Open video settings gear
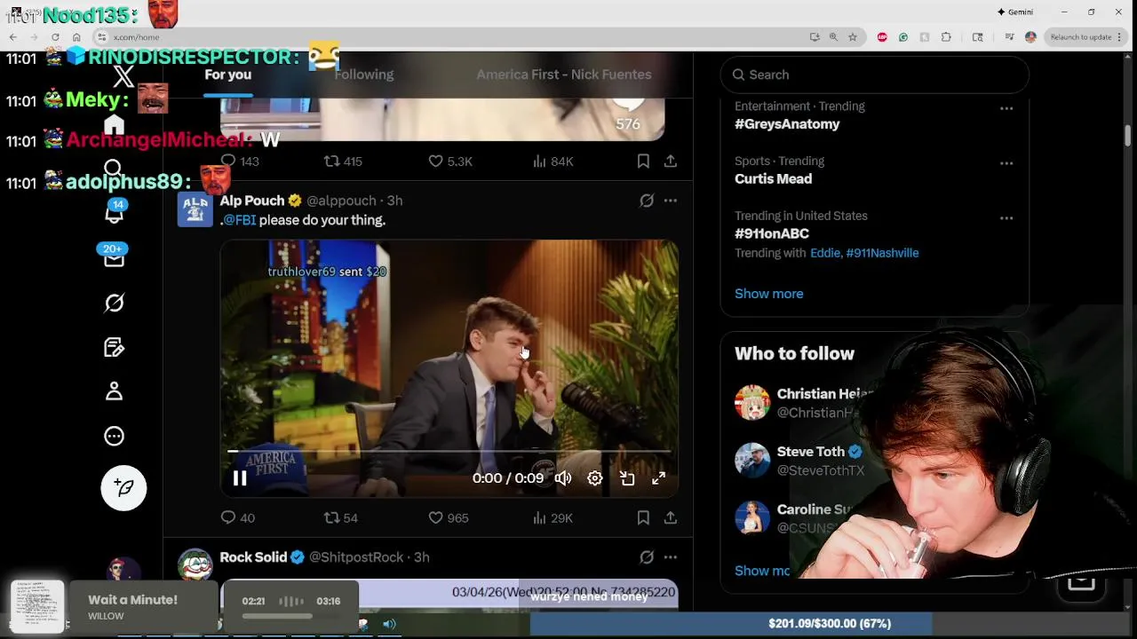The width and height of the screenshot is (1137, 639). (x=595, y=478)
